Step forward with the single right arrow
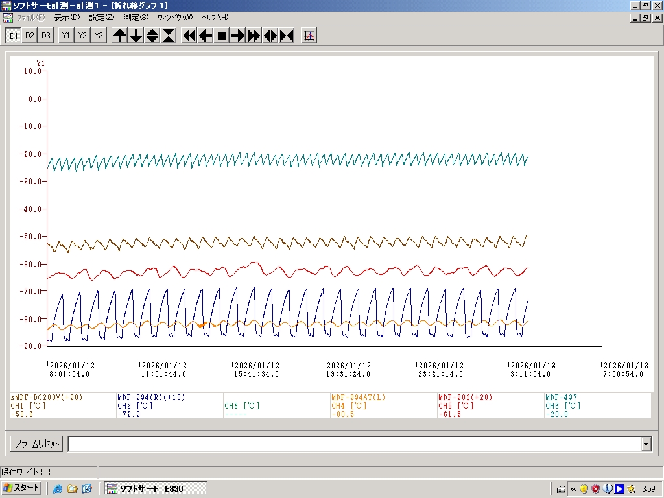The width and height of the screenshot is (664, 498). point(238,36)
